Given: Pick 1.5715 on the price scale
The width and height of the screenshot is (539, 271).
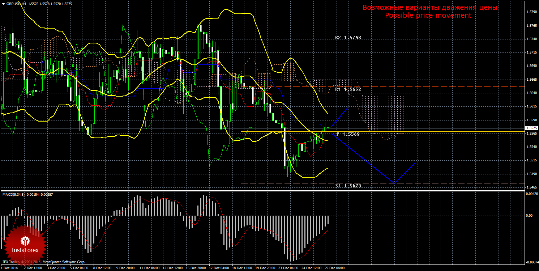Looking at the screenshot, I should click(532, 52).
